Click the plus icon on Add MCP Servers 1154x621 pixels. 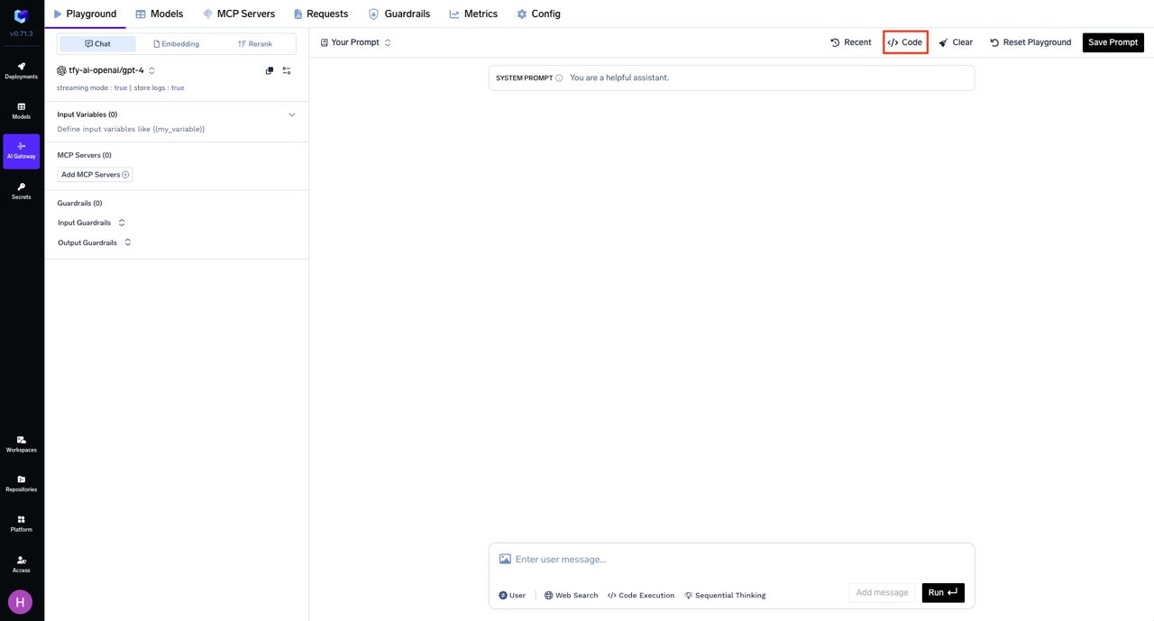click(x=125, y=175)
